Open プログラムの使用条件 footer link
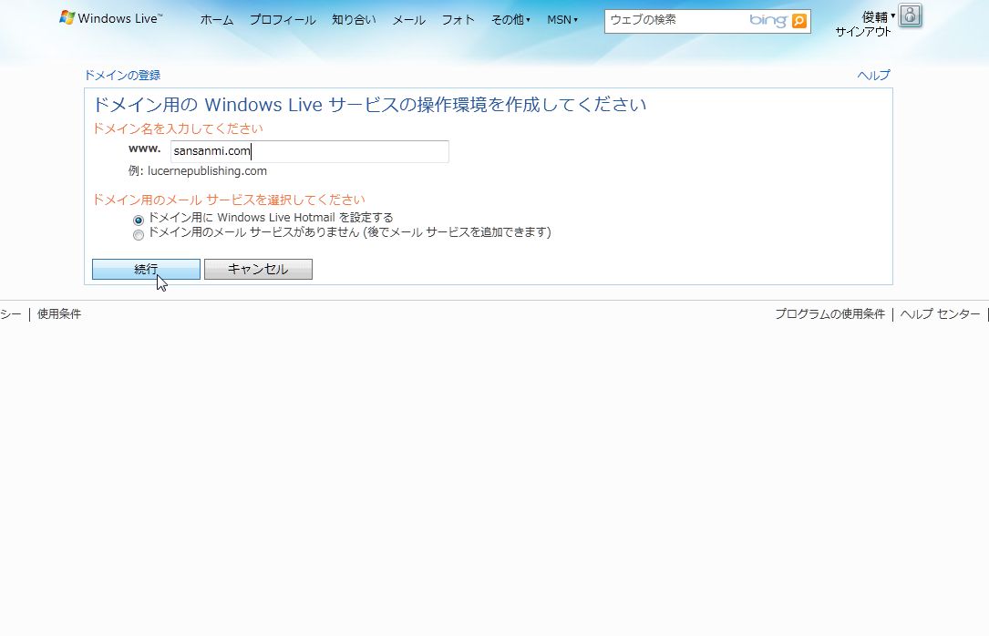 tap(829, 314)
